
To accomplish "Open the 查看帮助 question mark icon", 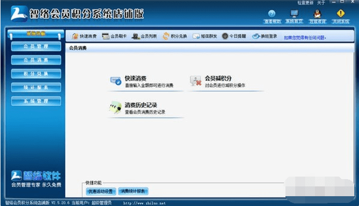I will 272,17.
